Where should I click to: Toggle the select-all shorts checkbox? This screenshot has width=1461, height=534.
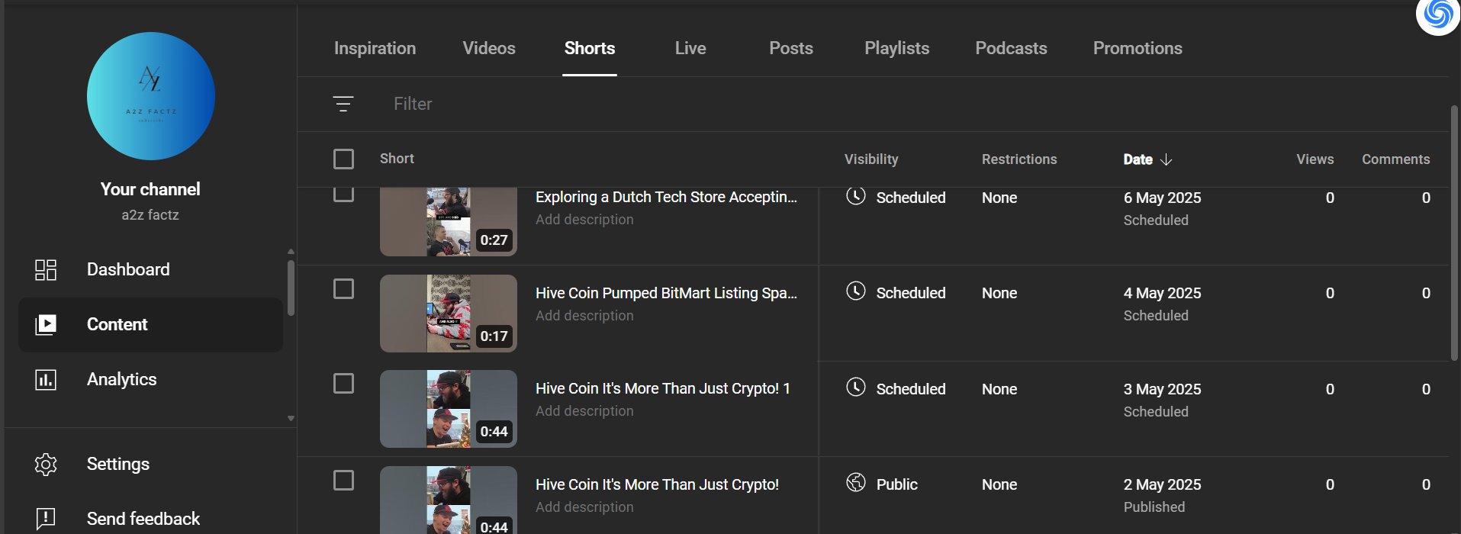point(344,159)
